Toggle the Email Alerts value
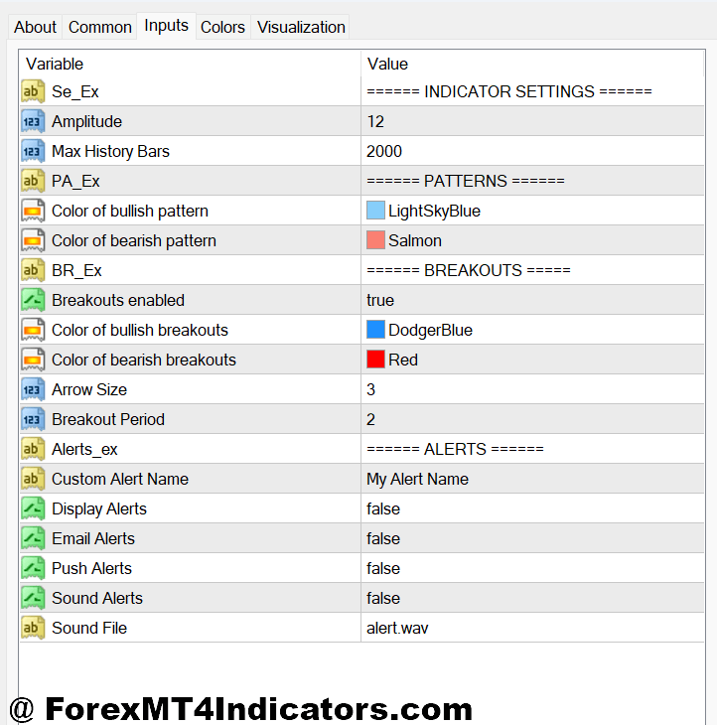Screen dimensions: 717x725 [x=383, y=538]
